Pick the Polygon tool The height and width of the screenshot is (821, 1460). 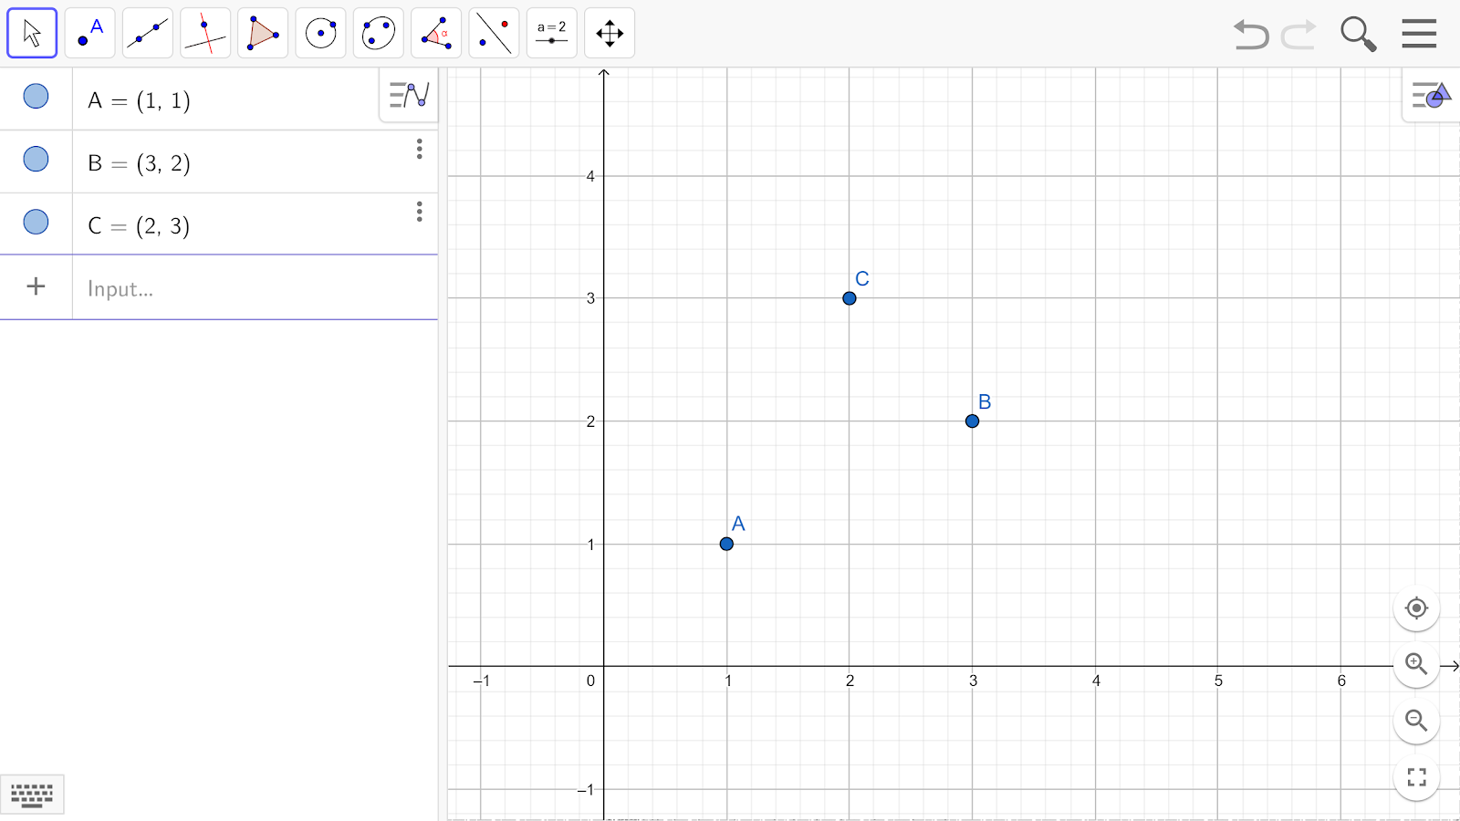[x=263, y=34]
